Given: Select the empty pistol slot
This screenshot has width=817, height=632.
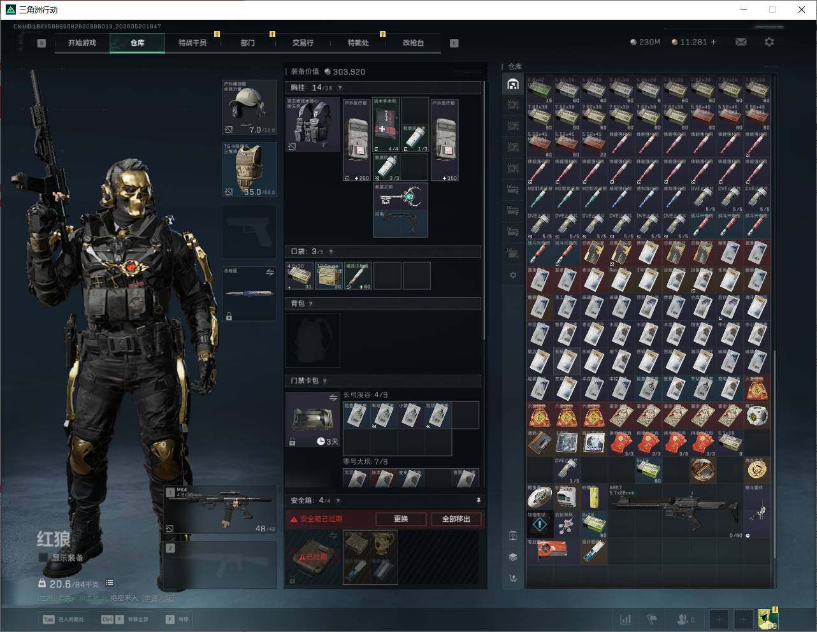Looking at the screenshot, I should 249,232.
